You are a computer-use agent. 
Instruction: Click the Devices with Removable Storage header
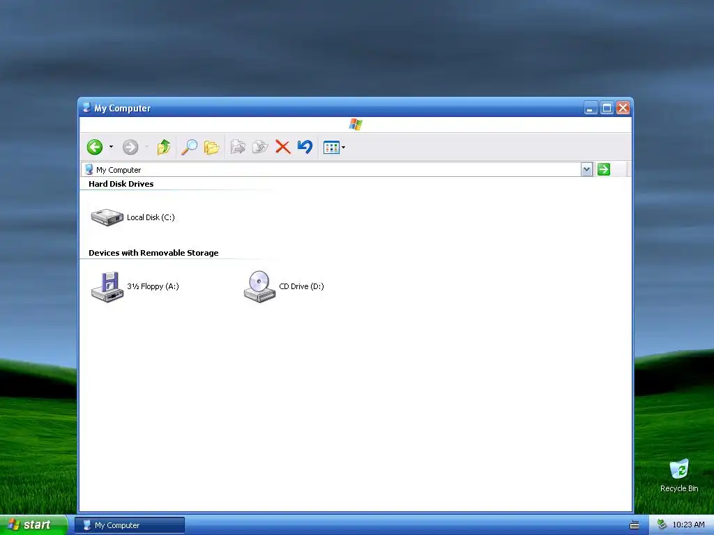[153, 253]
